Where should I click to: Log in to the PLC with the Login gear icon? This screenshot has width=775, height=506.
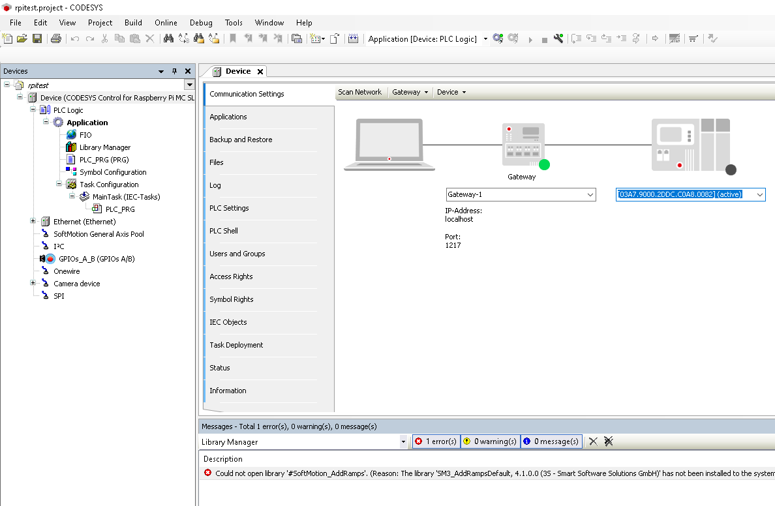pos(498,38)
